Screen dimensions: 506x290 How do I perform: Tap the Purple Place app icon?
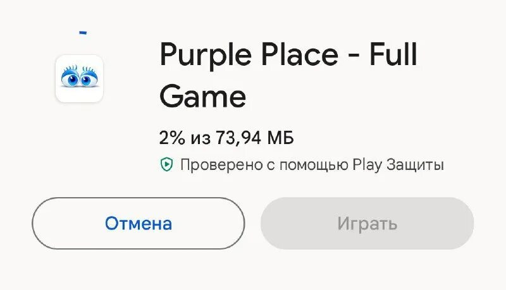pos(79,78)
